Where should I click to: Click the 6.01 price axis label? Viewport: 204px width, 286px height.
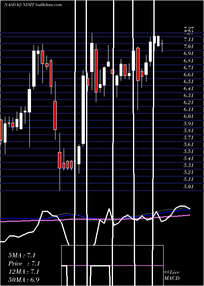[x=188, y=116]
